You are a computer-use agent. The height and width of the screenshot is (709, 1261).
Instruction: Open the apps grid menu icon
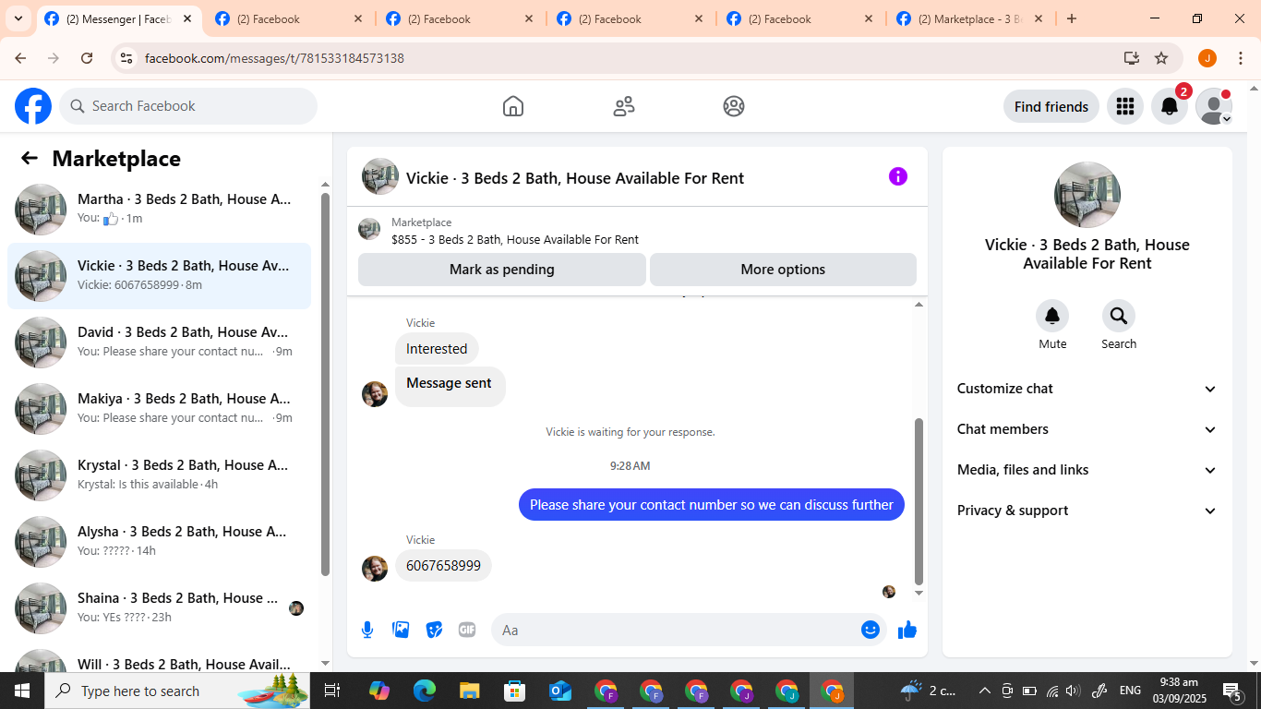click(x=1124, y=106)
